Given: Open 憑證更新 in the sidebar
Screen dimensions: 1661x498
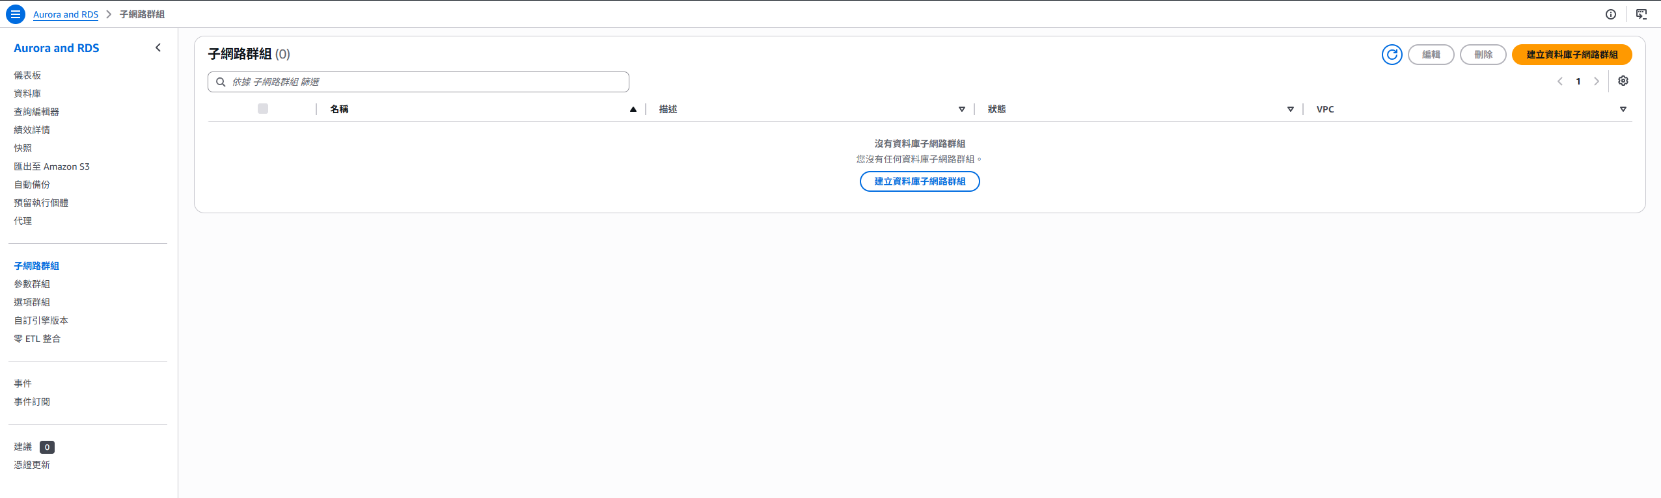Looking at the screenshot, I should click(x=32, y=465).
